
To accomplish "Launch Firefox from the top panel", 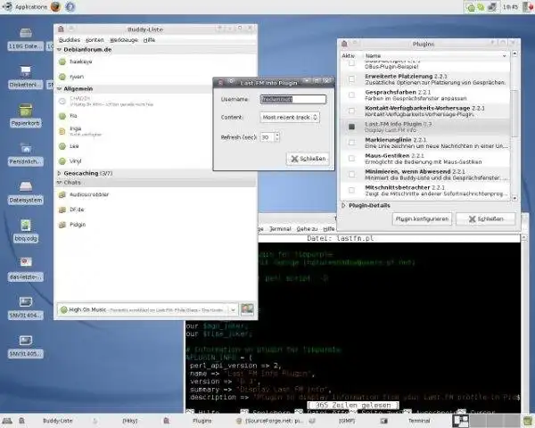I will (x=55, y=6).
